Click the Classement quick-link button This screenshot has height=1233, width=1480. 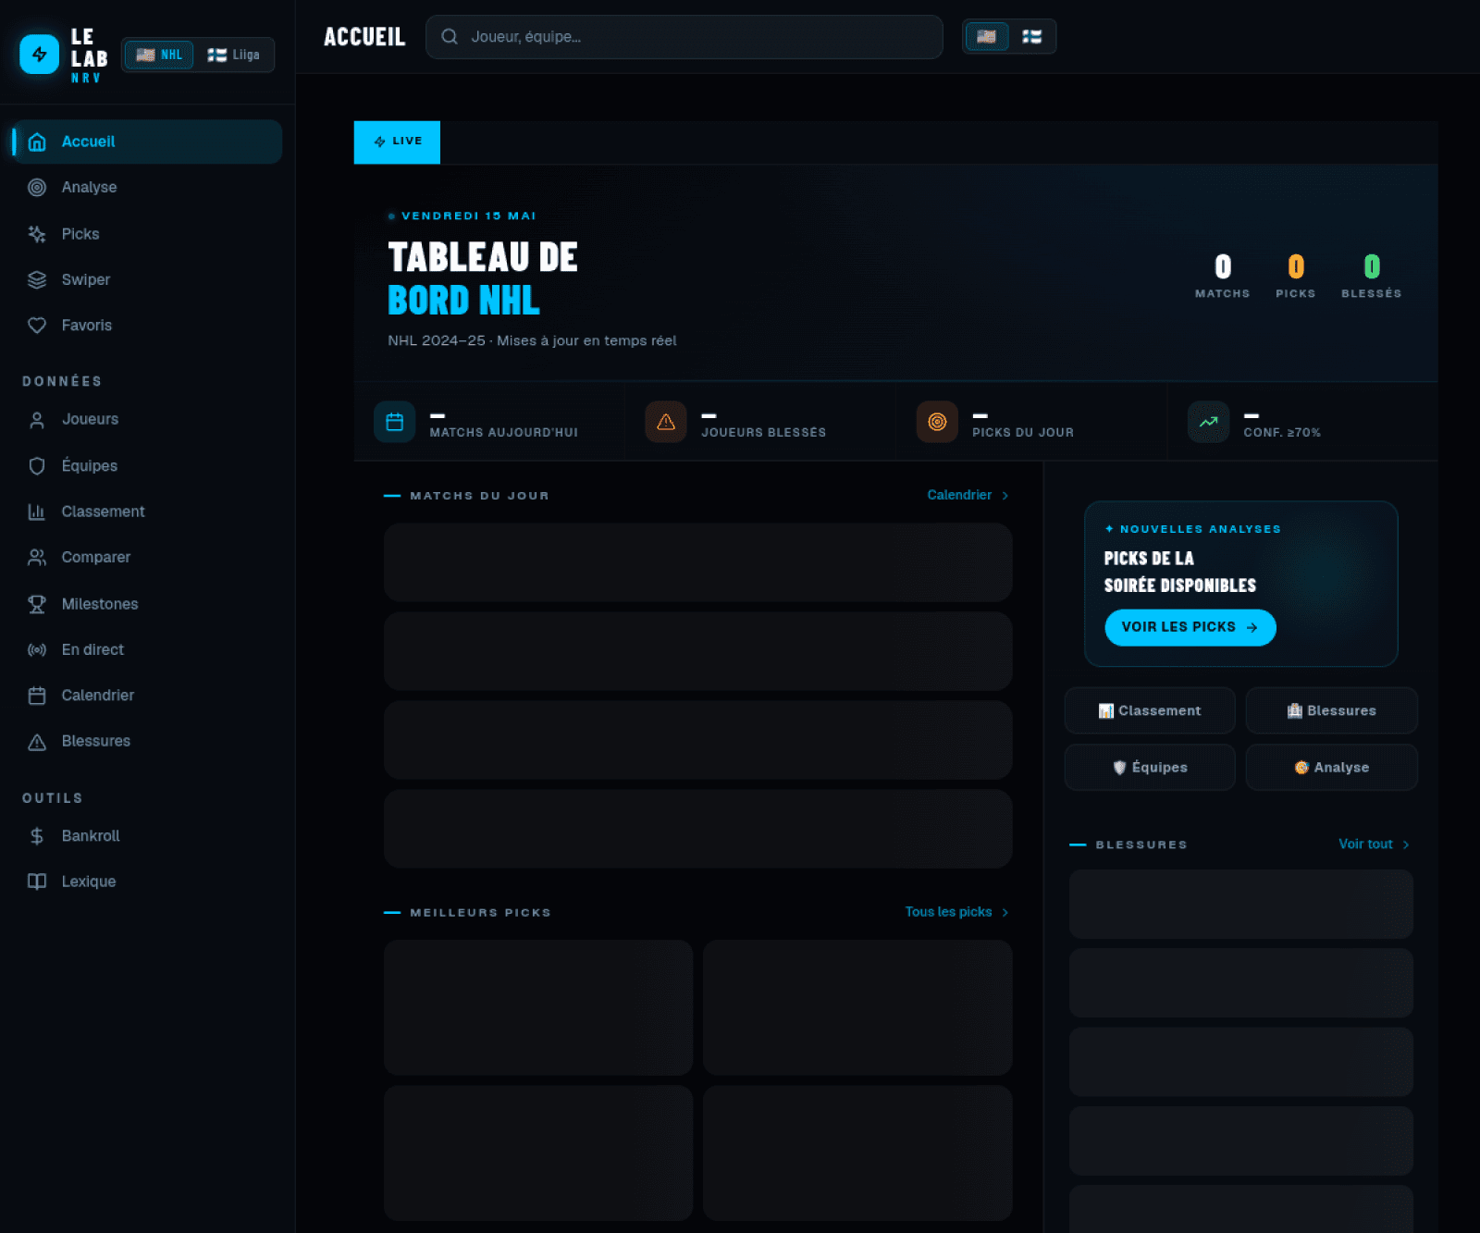tap(1150, 711)
